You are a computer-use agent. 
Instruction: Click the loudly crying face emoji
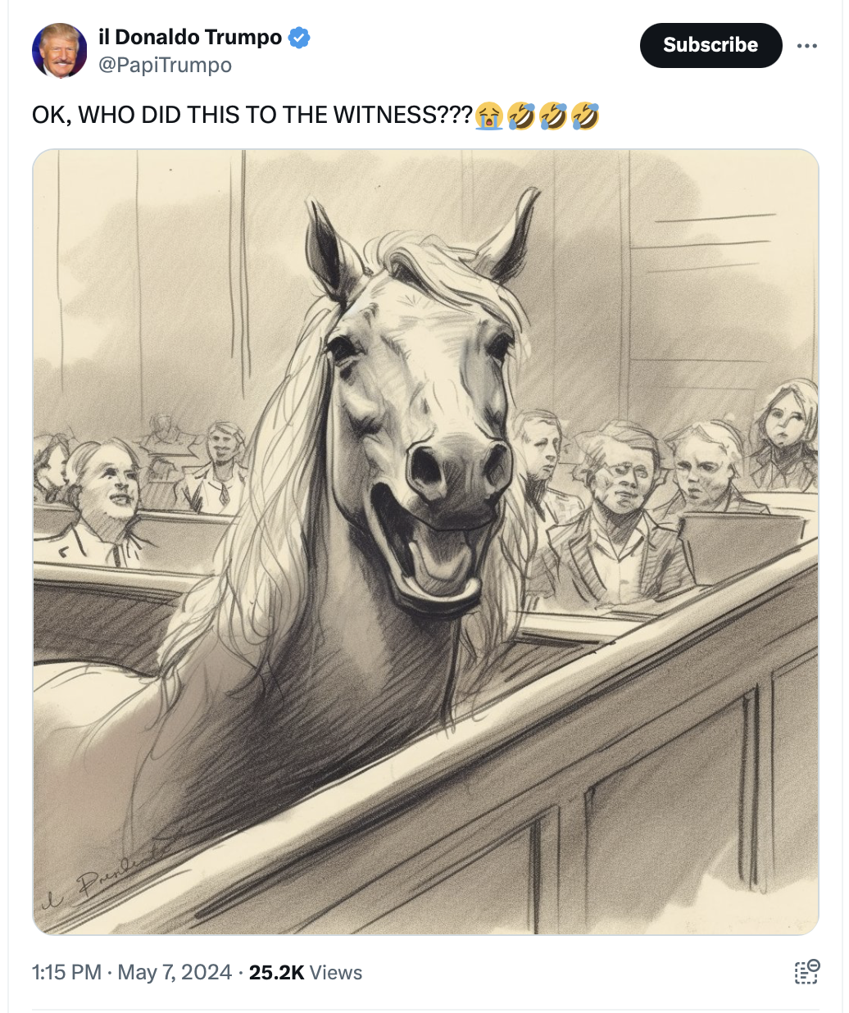pos(489,116)
